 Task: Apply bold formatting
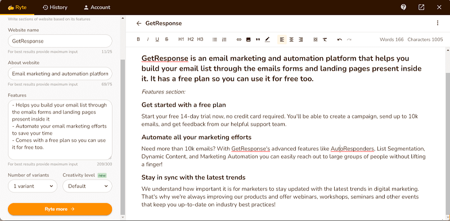(138, 39)
